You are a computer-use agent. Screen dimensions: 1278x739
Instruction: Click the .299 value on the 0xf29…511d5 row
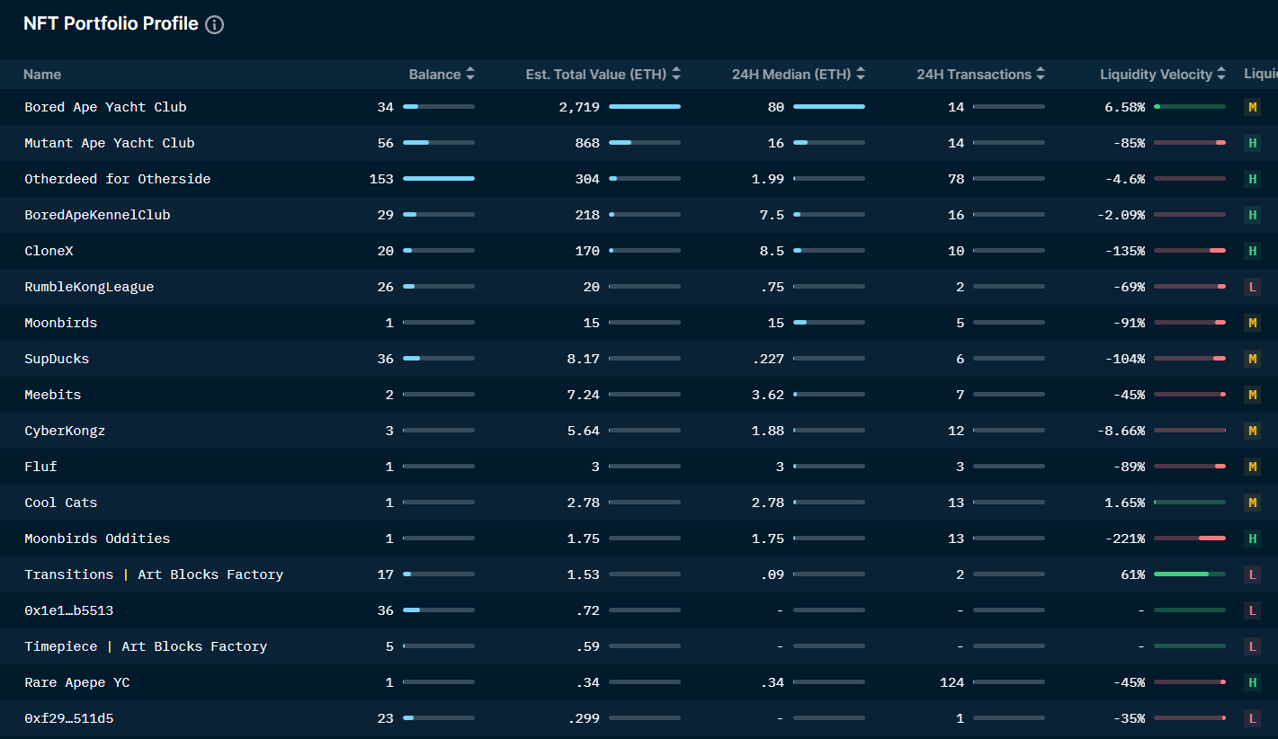pos(584,718)
